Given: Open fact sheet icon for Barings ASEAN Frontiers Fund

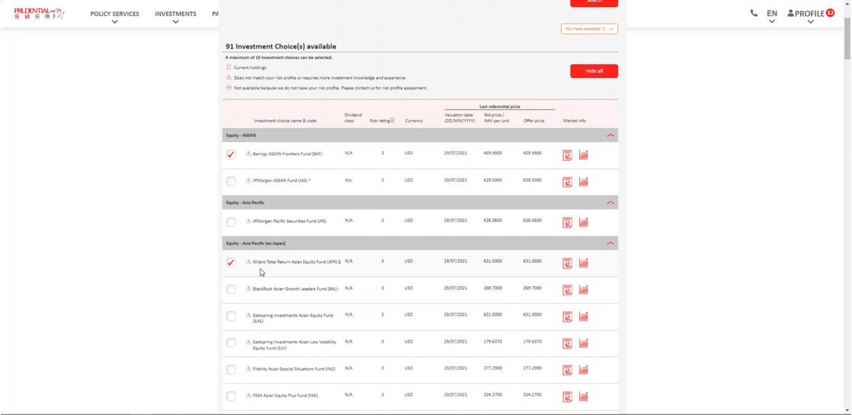Looking at the screenshot, I should tap(567, 155).
